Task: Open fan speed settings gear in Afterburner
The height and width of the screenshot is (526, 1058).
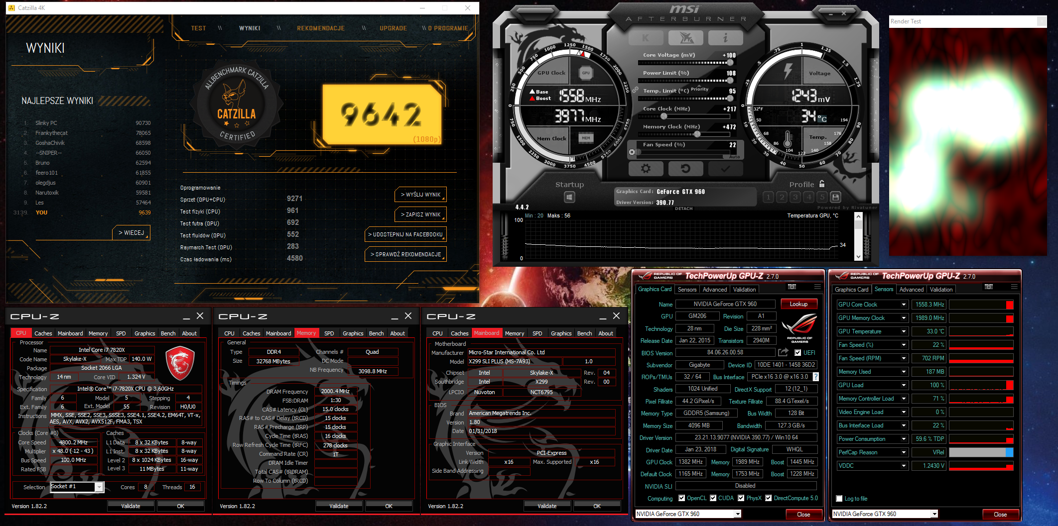Action: click(632, 152)
